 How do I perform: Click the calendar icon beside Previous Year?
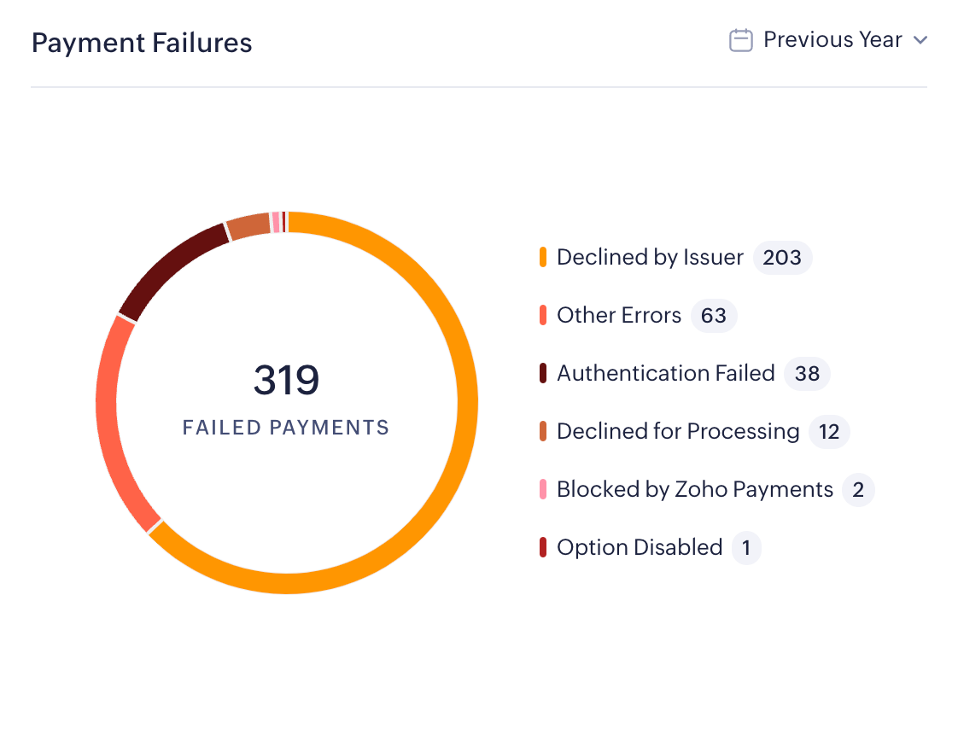coord(740,40)
